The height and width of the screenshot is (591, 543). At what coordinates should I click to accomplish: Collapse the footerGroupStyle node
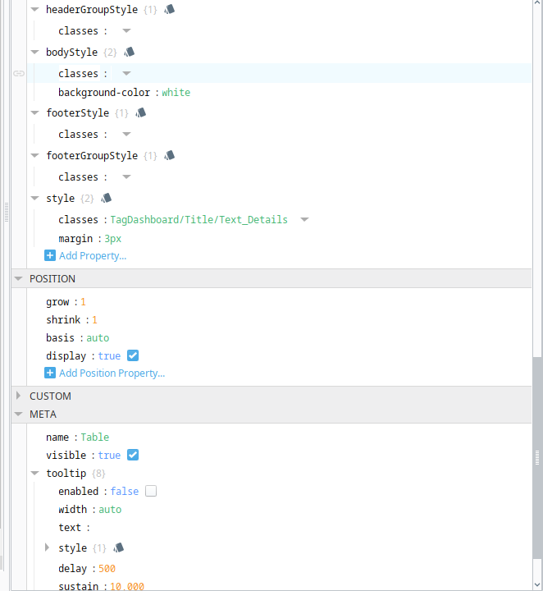[x=34, y=155]
